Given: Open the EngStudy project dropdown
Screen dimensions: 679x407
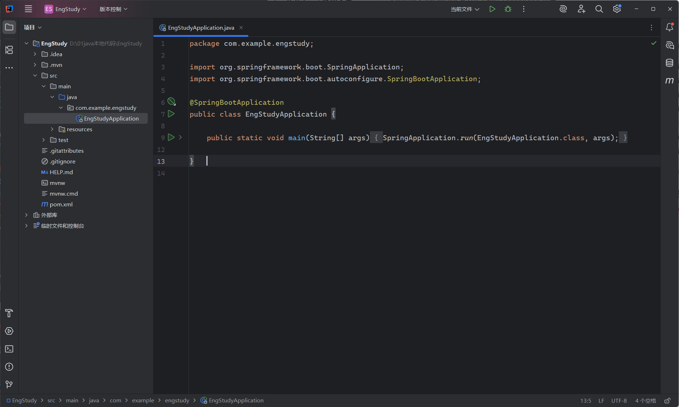Looking at the screenshot, I should 65,9.
